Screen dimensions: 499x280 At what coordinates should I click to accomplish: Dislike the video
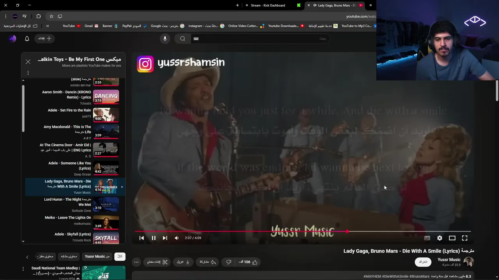pyautogui.click(x=229, y=262)
